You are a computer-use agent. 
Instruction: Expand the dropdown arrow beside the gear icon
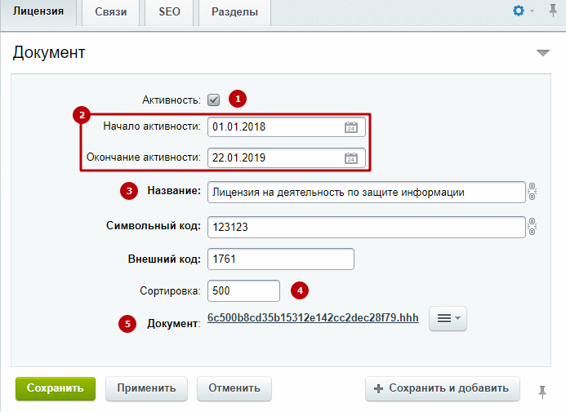pyautogui.click(x=532, y=11)
